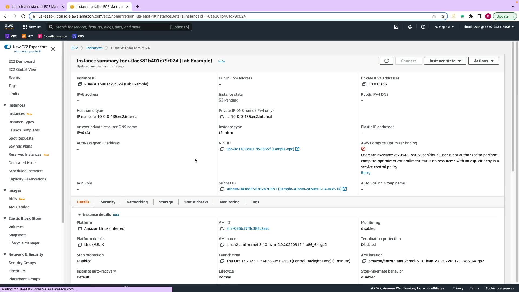Viewport: 519px width, 292px height.
Task: Open the Actions dropdown
Action: [483, 61]
